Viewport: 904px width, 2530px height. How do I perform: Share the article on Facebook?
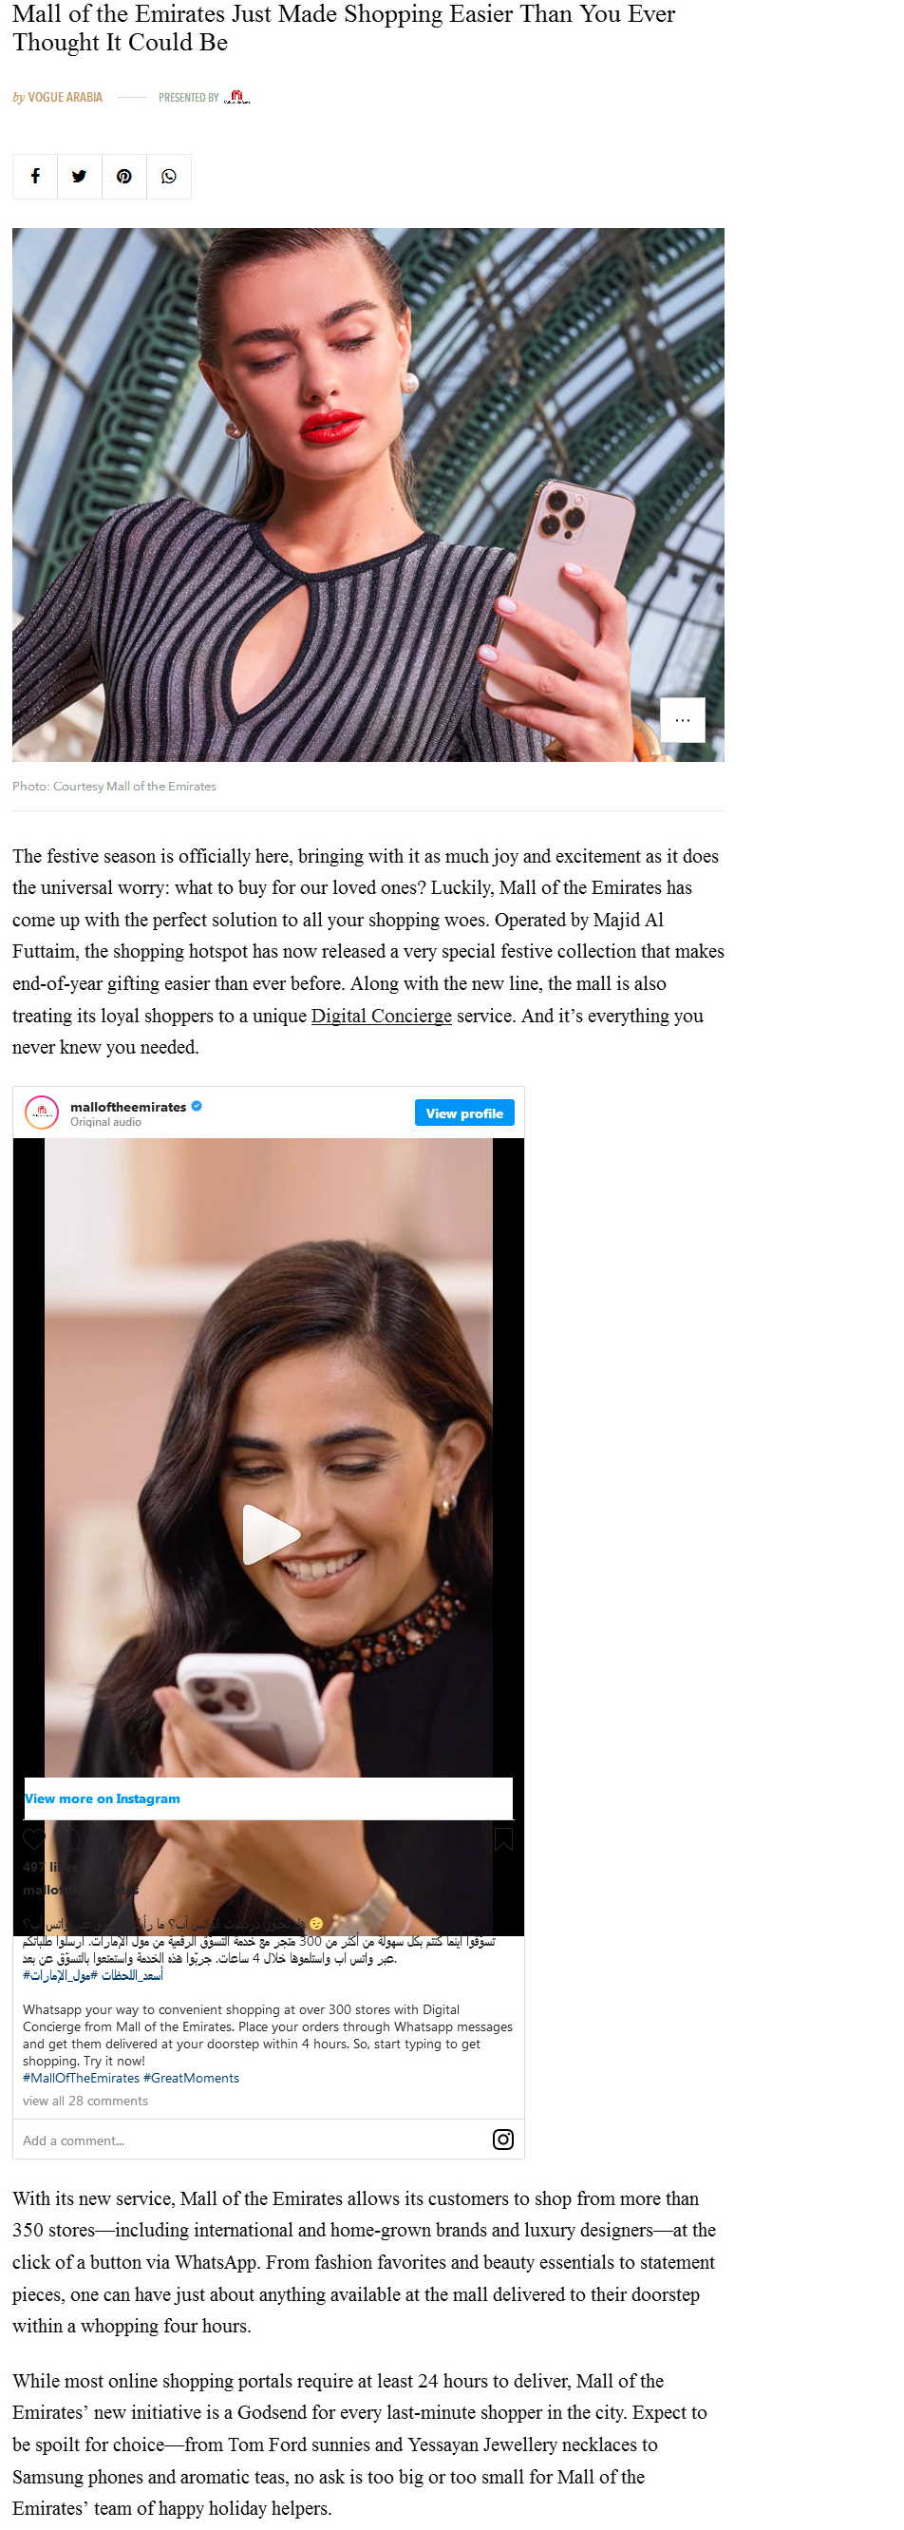[x=35, y=177]
